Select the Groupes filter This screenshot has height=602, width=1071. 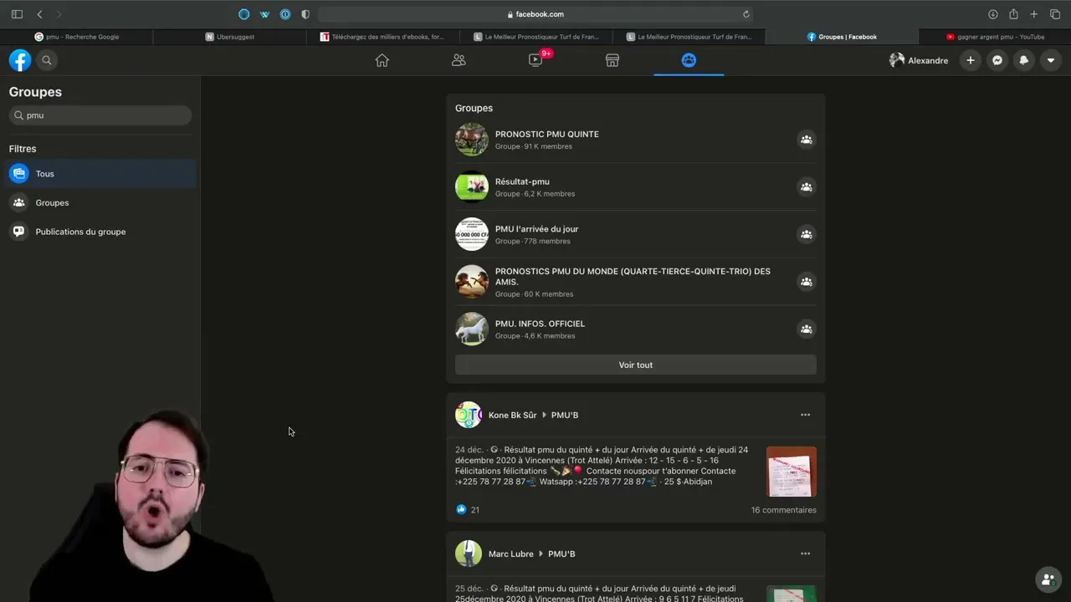click(x=52, y=203)
